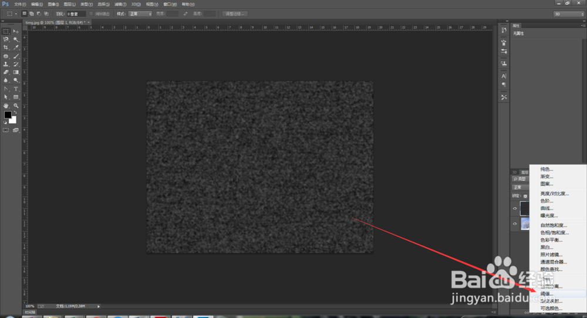Open the Brush panel icon
This screenshot has width=587, height=318.
click(x=504, y=51)
